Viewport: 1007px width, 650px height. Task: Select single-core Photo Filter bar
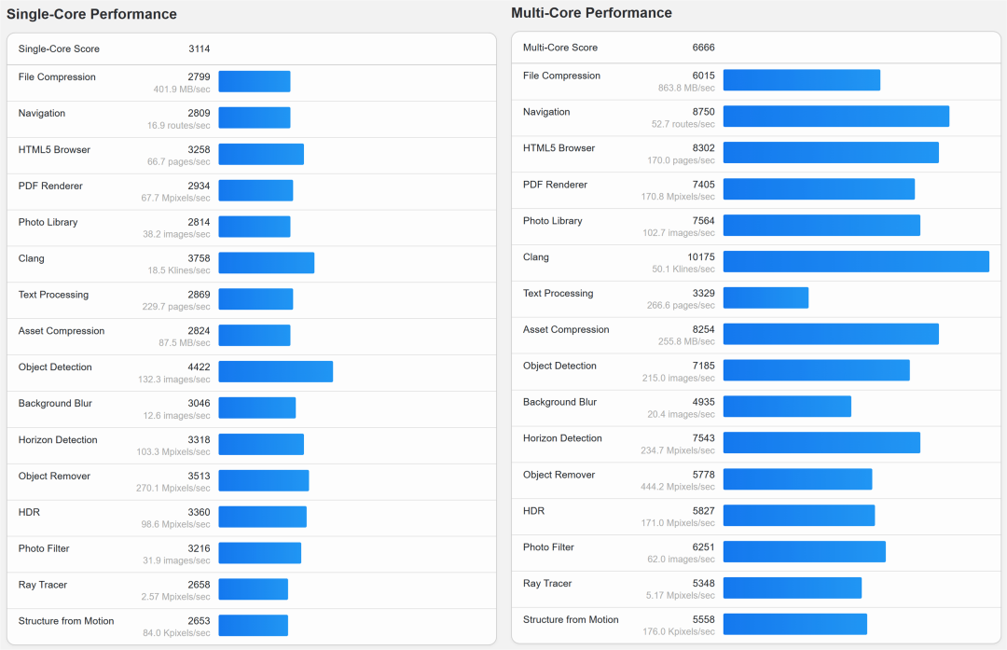pyautogui.click(x=260, y=553)
